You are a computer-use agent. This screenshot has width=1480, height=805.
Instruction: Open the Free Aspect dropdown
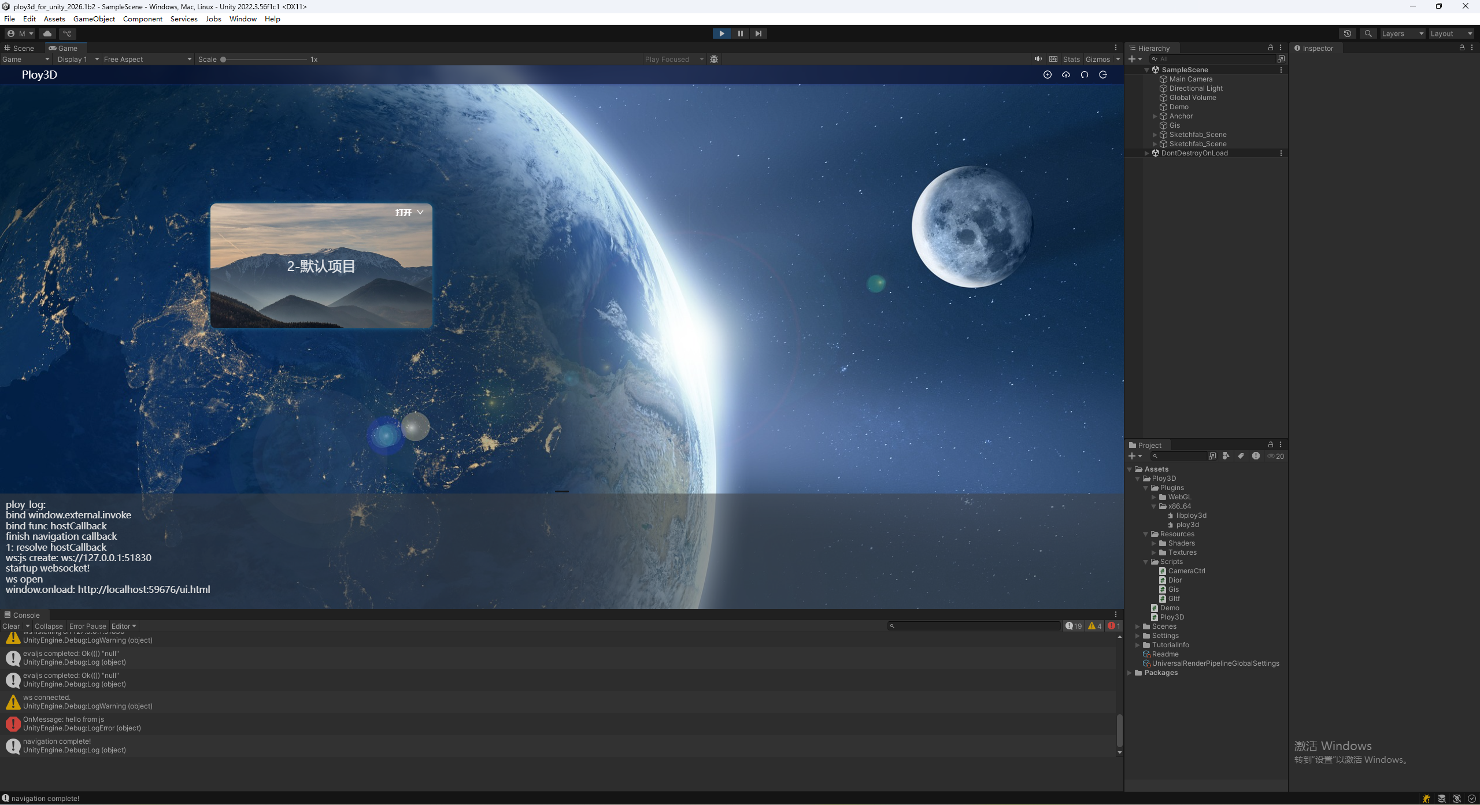[x=147, y=59]
